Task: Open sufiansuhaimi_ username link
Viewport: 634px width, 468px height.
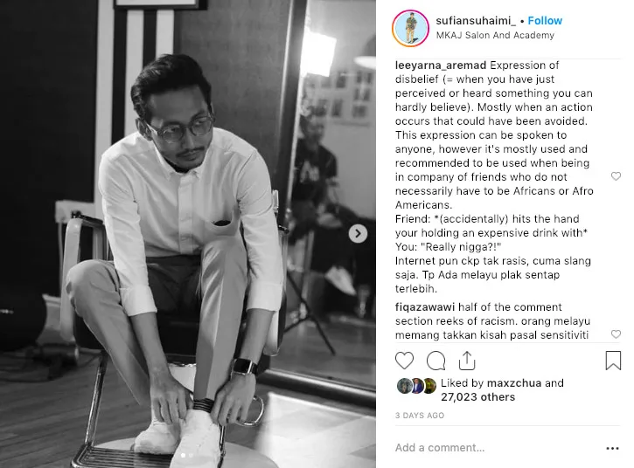Action: (x=476, y=21)
